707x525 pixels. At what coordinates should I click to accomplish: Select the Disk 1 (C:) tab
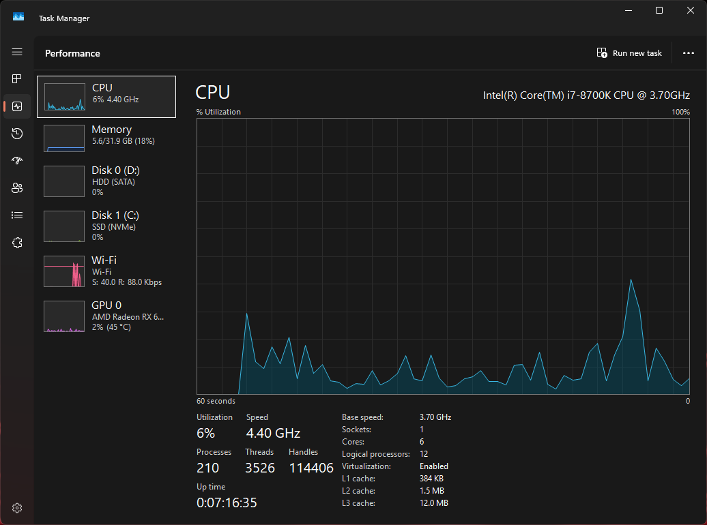106,226
